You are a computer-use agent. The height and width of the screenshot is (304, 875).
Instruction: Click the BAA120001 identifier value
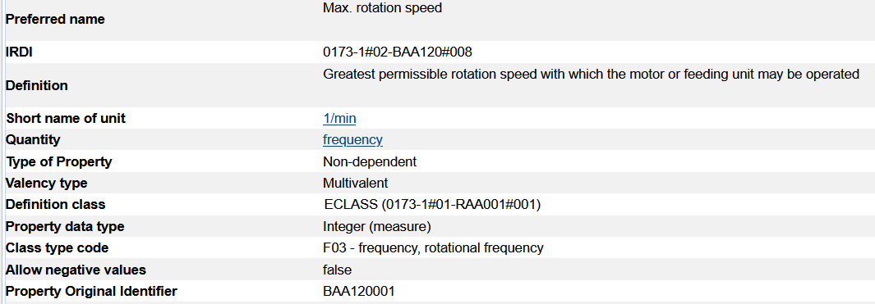click(x=359, y=291)
